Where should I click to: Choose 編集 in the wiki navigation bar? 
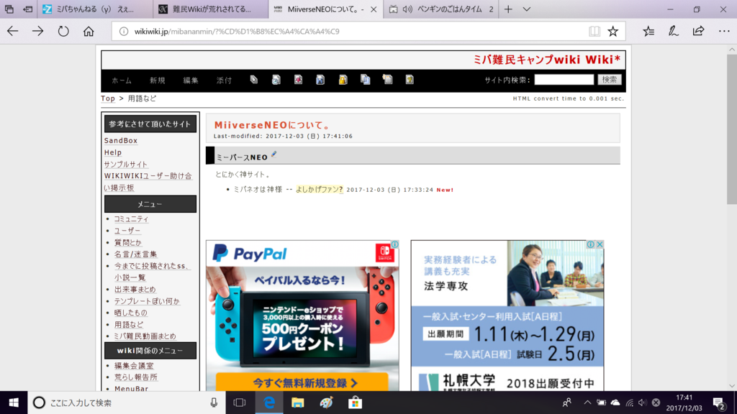191,80
